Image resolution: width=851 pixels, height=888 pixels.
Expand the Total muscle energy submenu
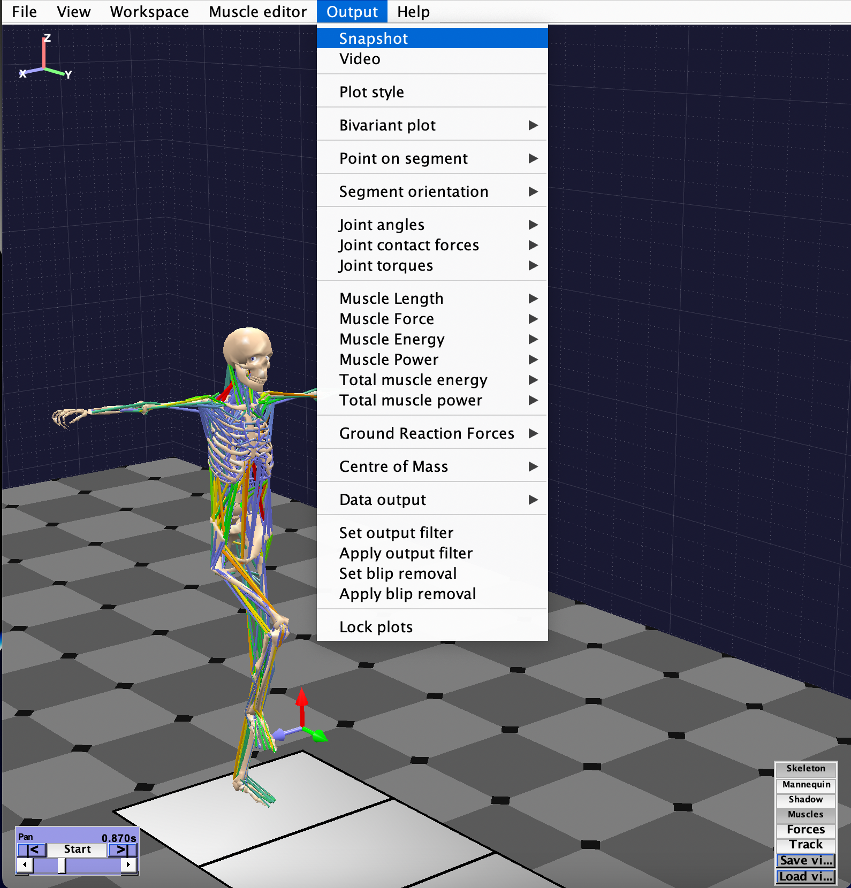(x=432, y=380)
